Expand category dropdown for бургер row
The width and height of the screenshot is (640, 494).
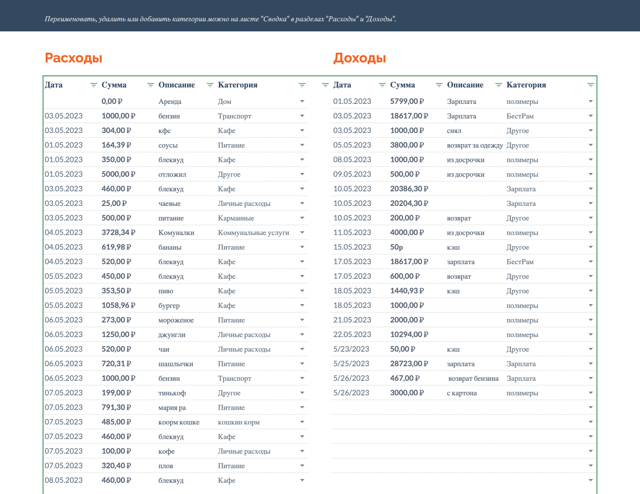(x=302, y=305)
